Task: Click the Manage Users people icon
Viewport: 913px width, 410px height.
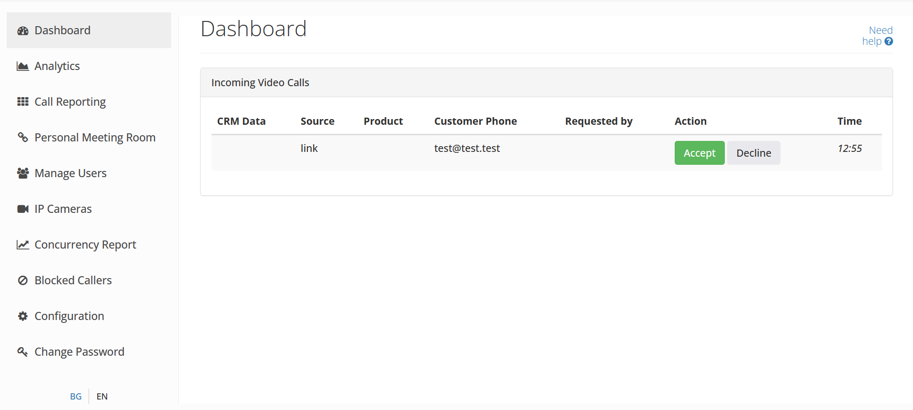Action: [23, 173]
